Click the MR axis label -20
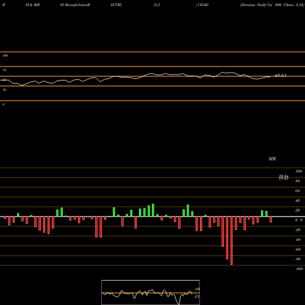Image resolution: width=305 pixels, height=305 pixels. coord(298,230)
